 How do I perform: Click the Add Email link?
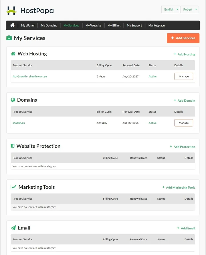[x=186, y=228]
